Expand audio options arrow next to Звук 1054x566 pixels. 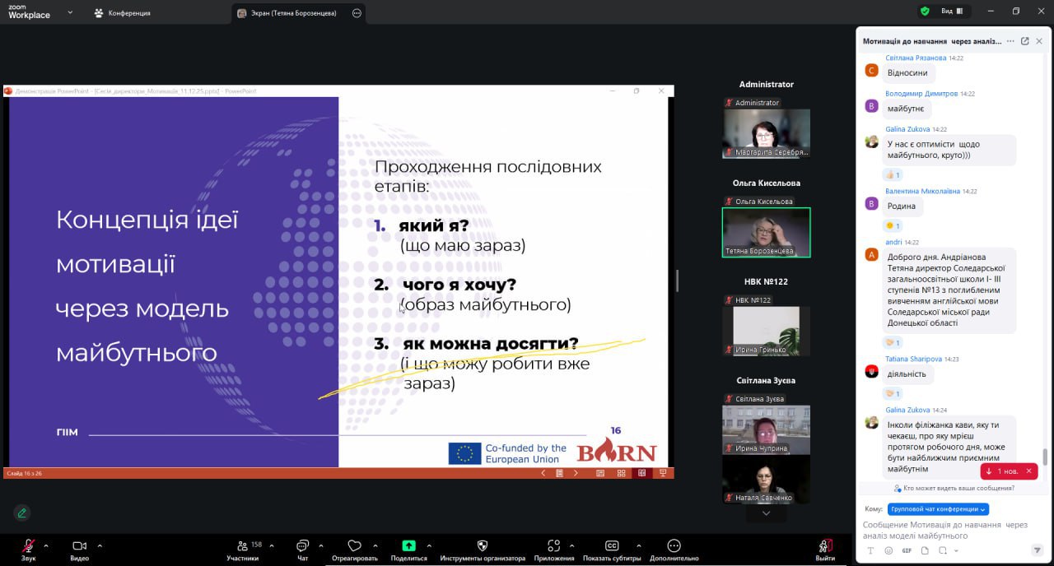coord(45,545)
